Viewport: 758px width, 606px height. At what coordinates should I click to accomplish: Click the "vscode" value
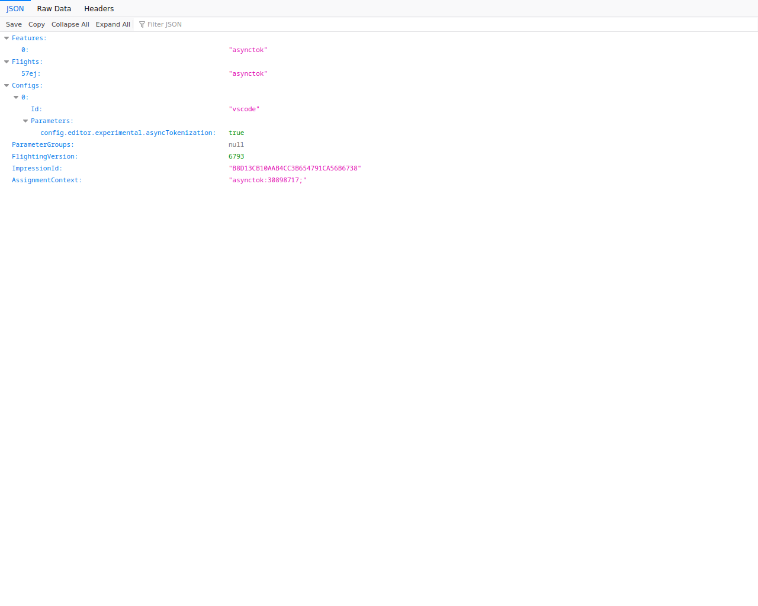click(x=244, y=109)
